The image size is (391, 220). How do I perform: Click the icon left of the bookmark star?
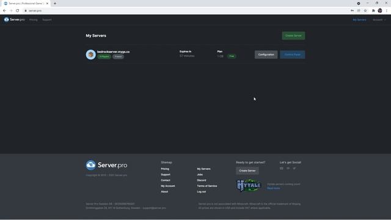tap(359, 11)
